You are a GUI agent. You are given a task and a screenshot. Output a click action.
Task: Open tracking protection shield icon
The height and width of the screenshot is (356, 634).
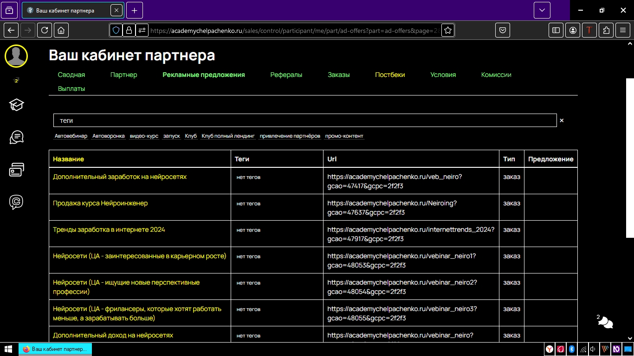tap(116, 30)
